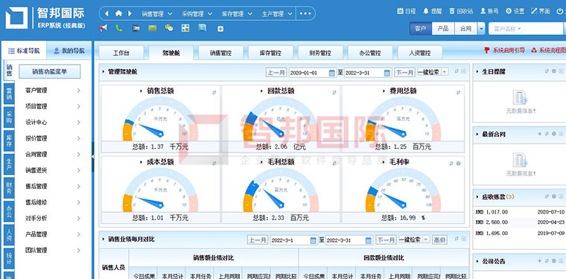Open settings gear on 毛利率 card
Viewport: 566px width, 279px height.
coord(459,163)
